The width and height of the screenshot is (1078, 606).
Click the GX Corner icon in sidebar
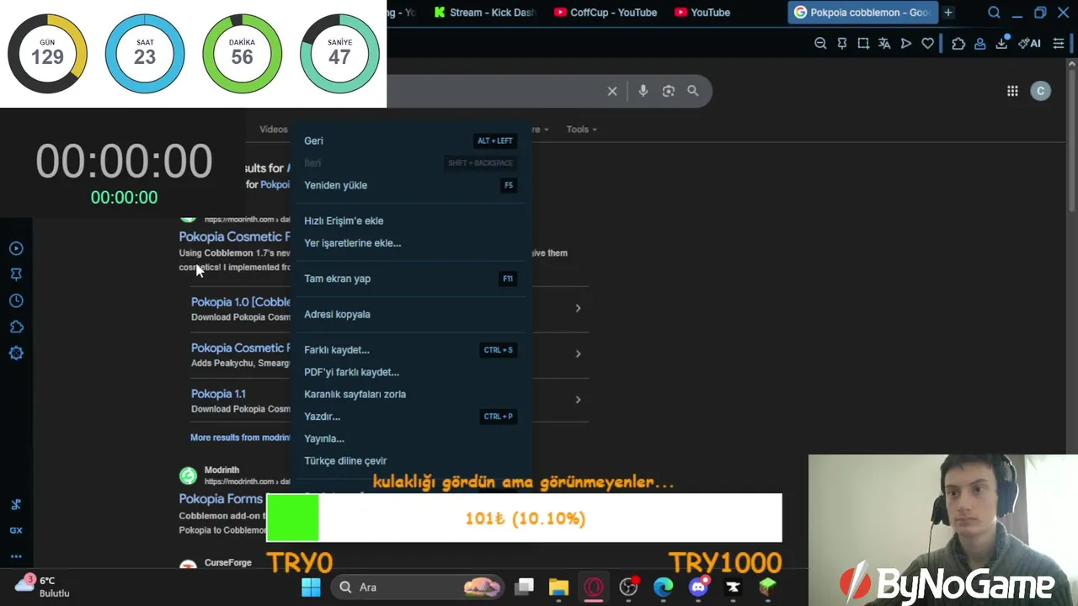coord(16,530)
